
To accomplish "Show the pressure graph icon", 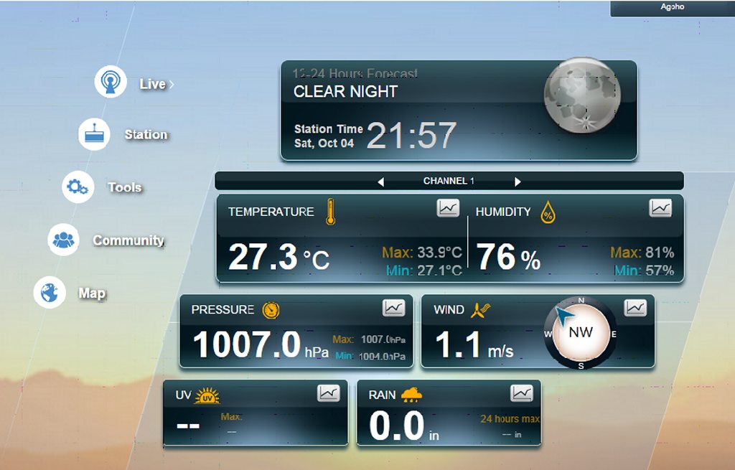I will [x=393, y=308].
